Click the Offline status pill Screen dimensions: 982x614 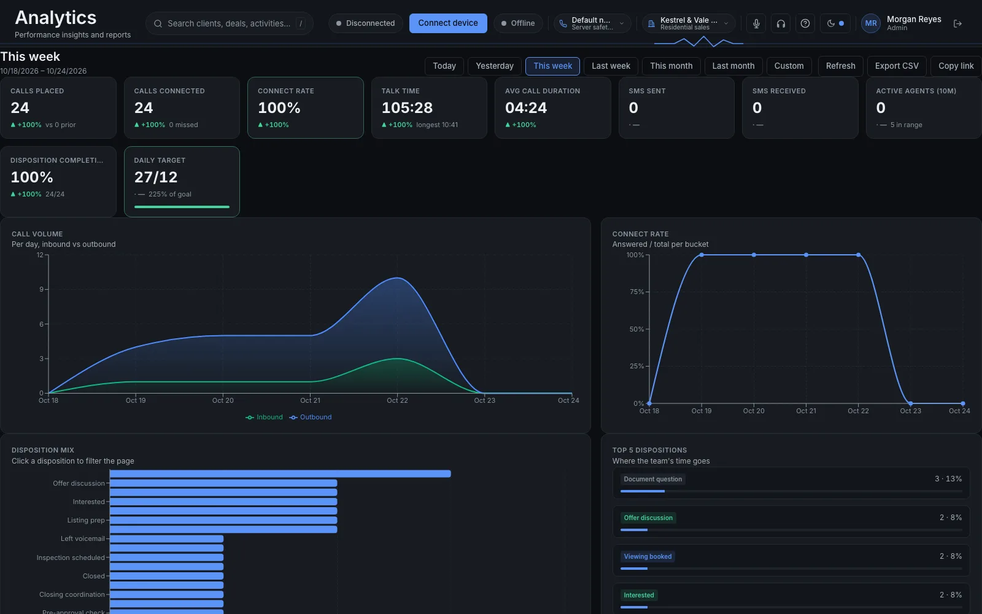[x=518, y=23]
